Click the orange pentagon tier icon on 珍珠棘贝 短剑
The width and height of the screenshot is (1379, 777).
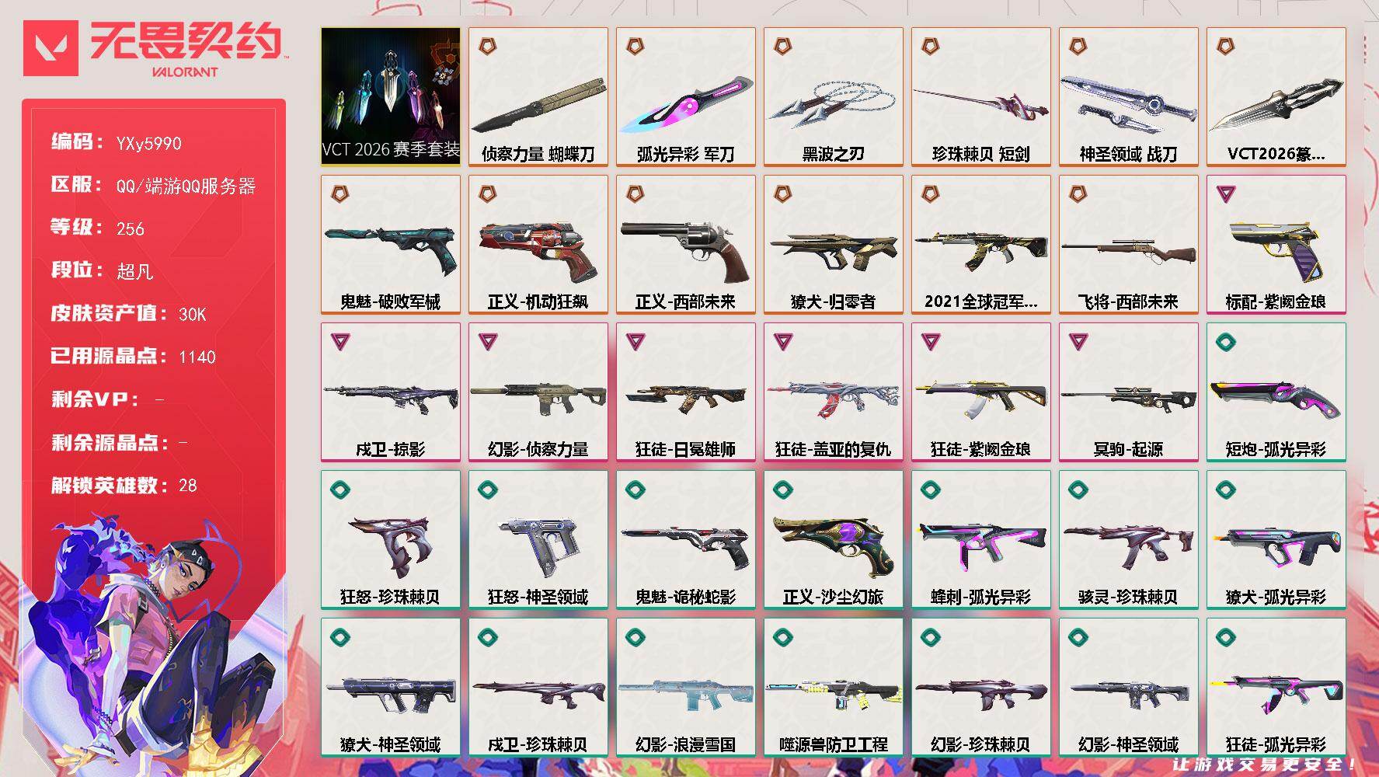[930, 47]
